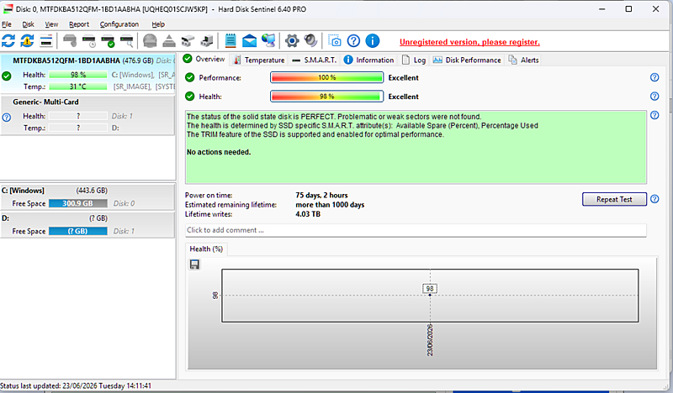Click the disk with green checkmark toolbar icon
673x393 pixels.
pyautogui.click(x=108, y=41)
